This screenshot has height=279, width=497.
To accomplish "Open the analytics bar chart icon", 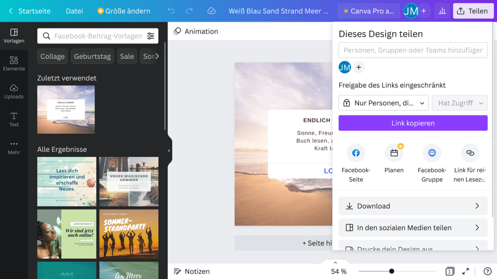I will tap(442, 11).
